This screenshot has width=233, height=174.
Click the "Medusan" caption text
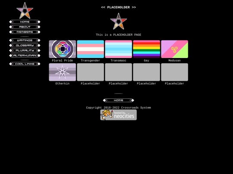point(174,61)
